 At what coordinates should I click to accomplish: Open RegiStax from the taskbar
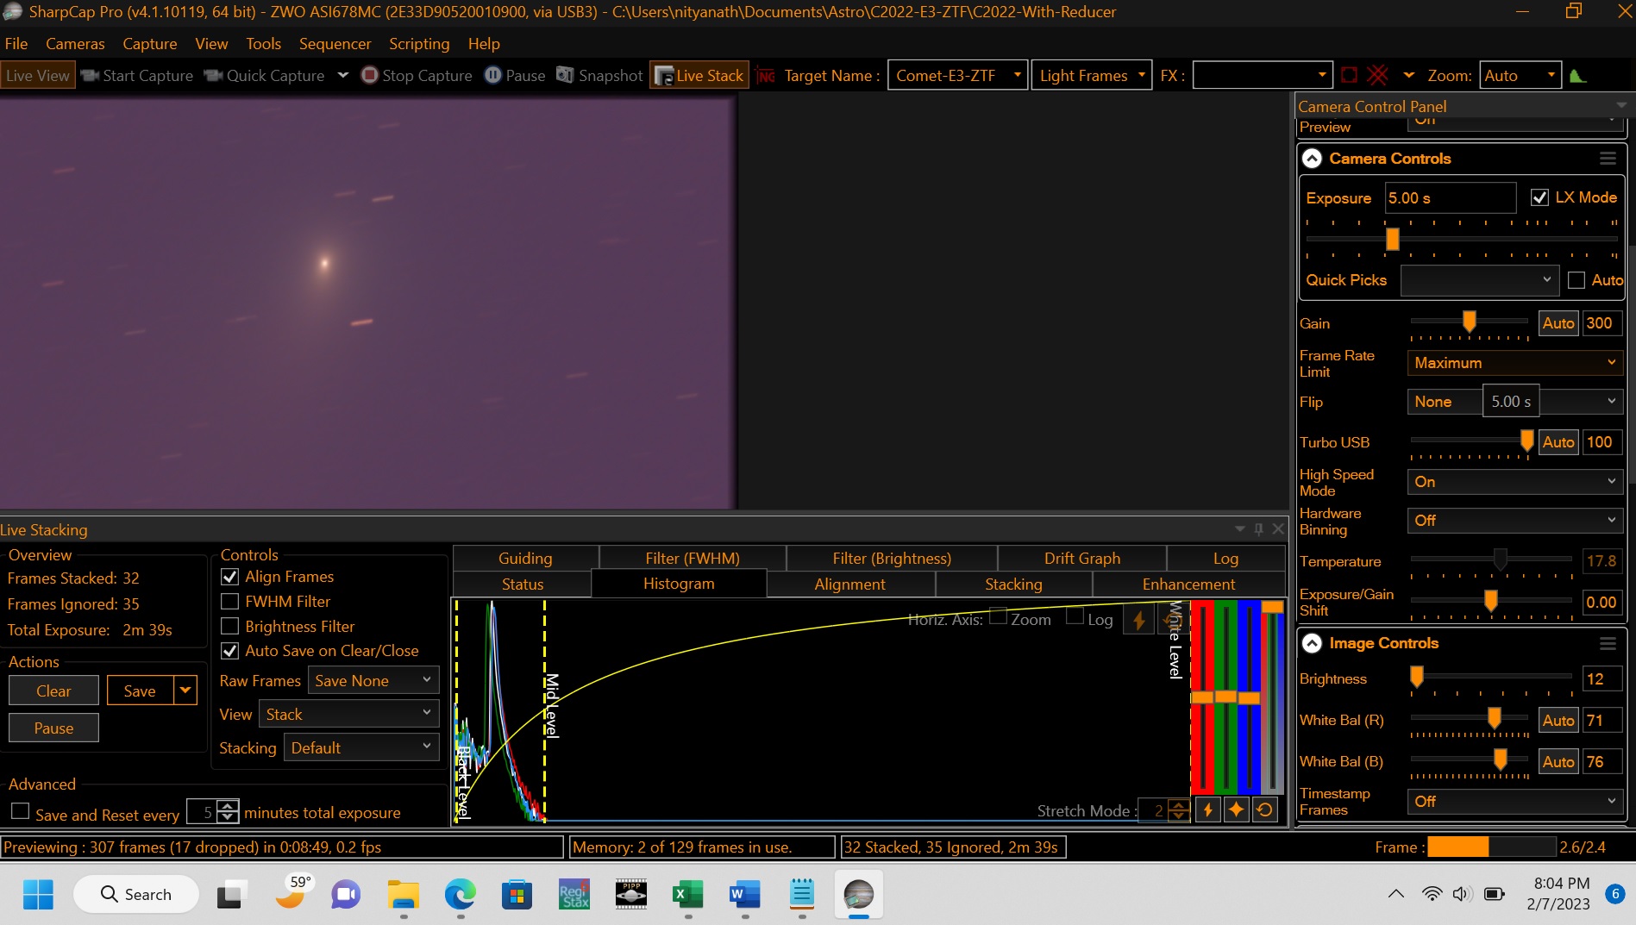[574, 895]
